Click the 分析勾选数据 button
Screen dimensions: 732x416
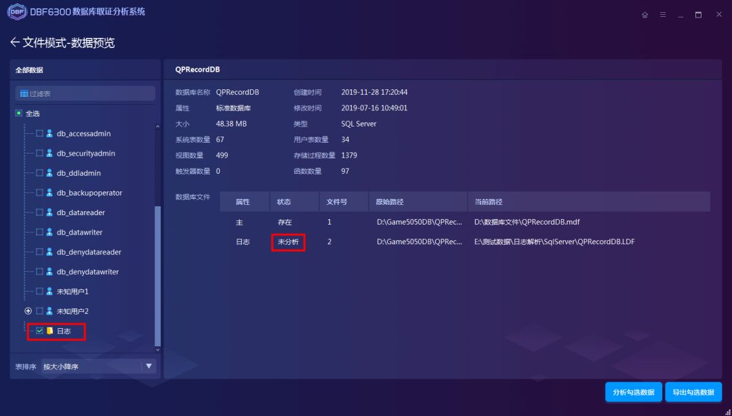pos(634,392)
